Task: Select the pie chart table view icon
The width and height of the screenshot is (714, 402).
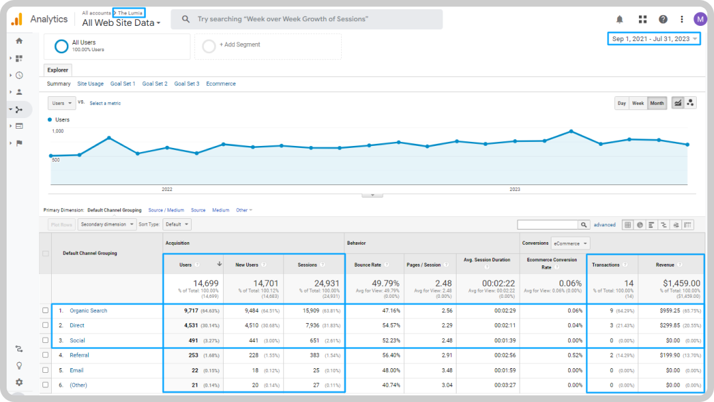Action: click(x=640, y=224)
